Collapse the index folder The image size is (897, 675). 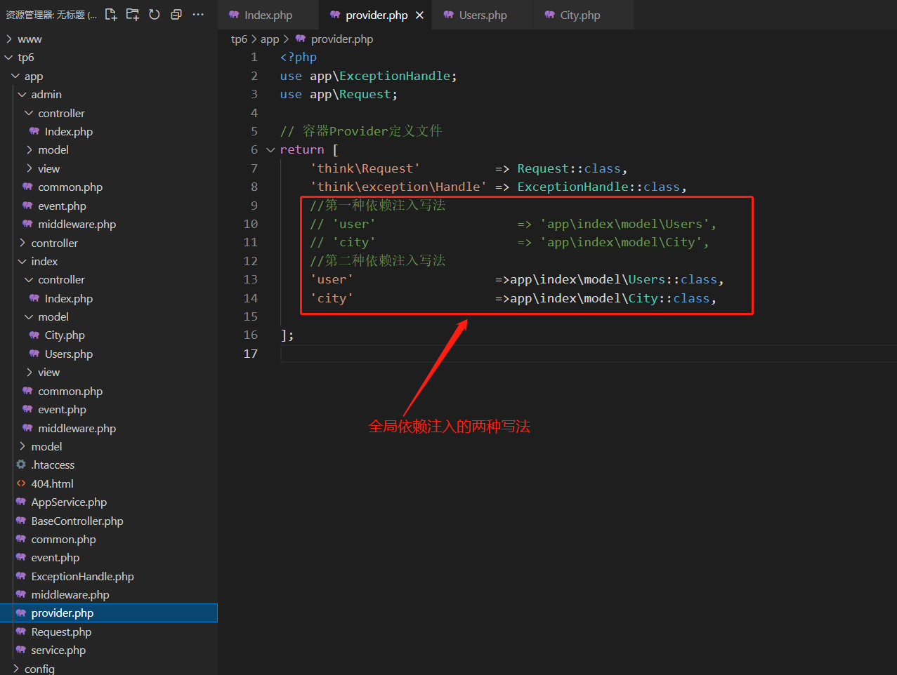coord(22,261)
